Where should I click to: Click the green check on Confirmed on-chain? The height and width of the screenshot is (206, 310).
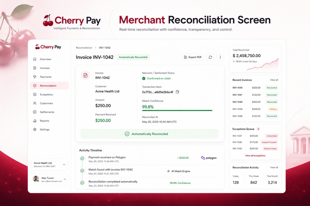pyautogui.click(x=144, y=79)
